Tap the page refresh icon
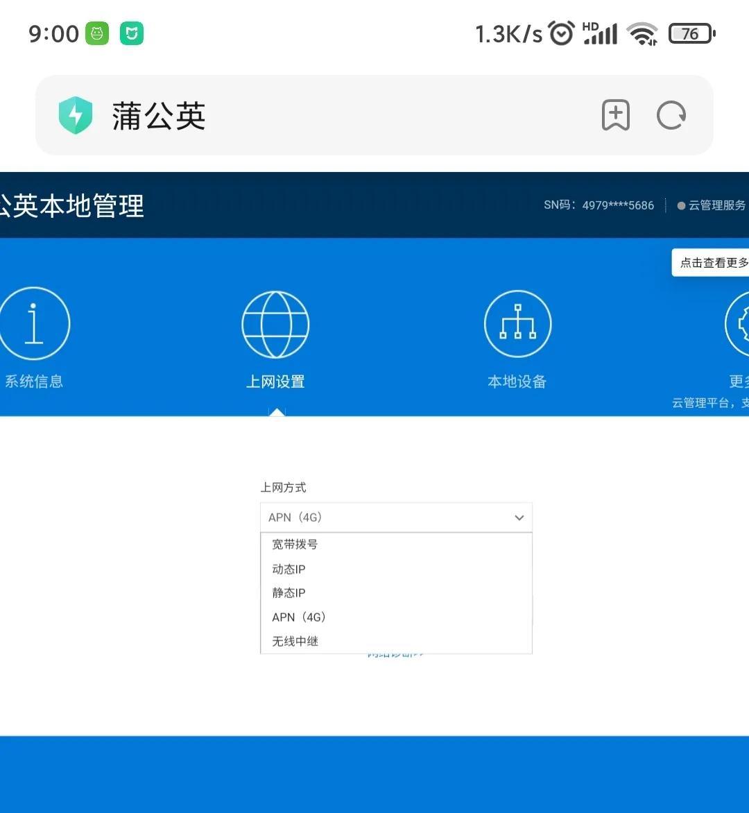 (x=671, y=116)
